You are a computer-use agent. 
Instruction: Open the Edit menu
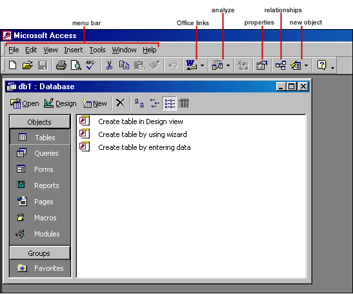pos(31,50)
